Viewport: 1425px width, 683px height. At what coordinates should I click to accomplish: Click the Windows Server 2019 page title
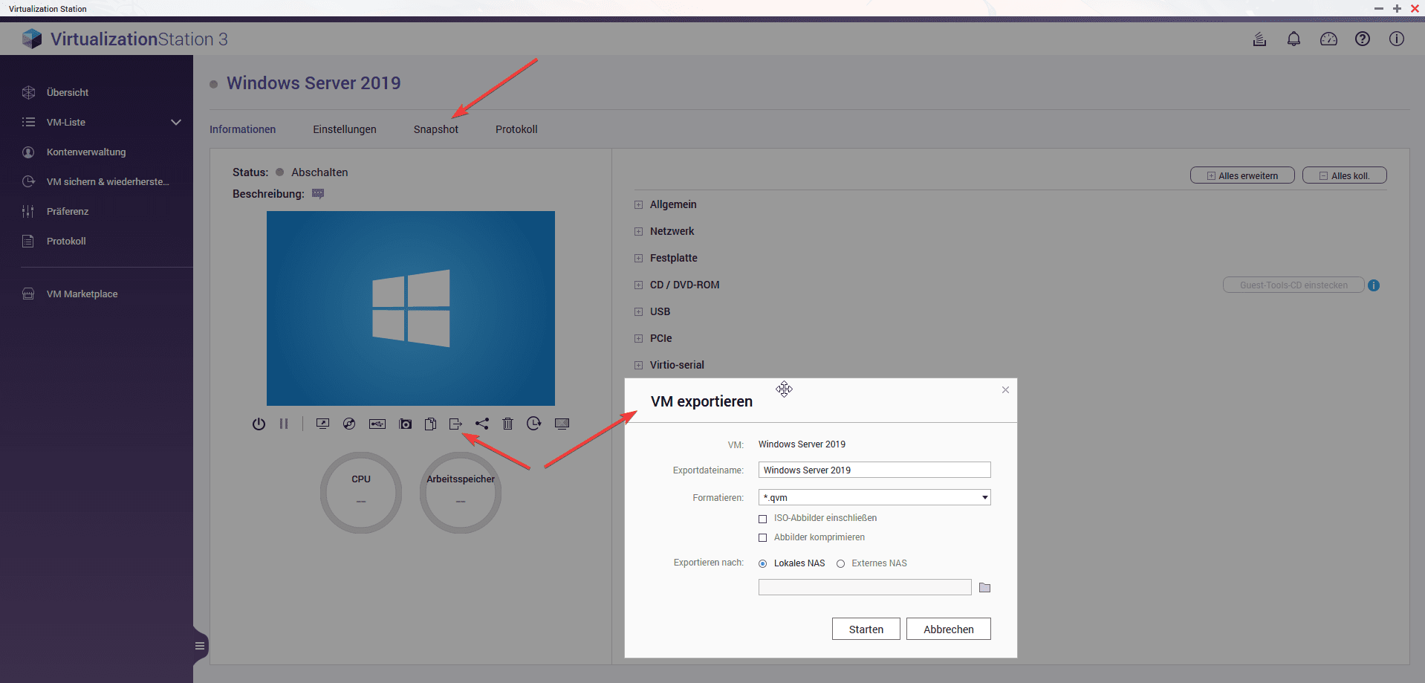(x=314, y=83)
